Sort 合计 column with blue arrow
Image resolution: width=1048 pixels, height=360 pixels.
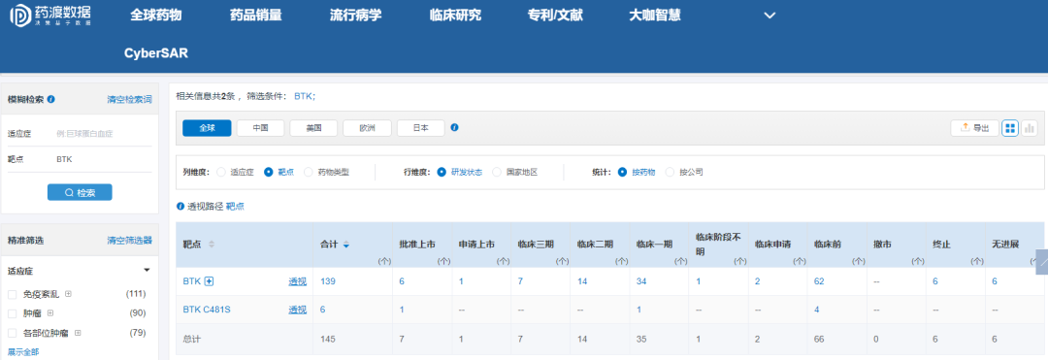click(x=346, y=245)
